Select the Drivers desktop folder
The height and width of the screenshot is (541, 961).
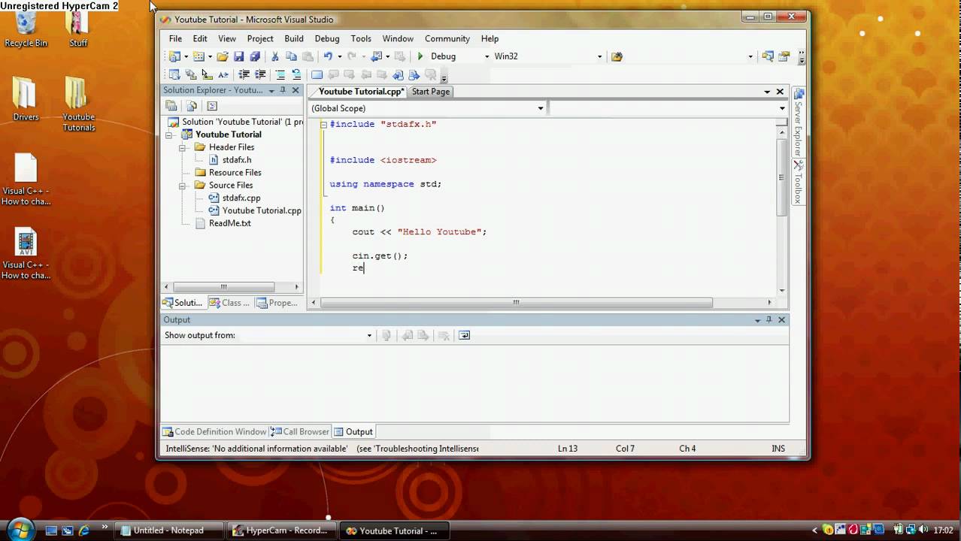pyautogui.click(x=26, y=99)
